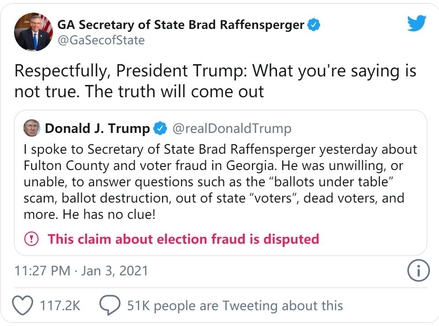Open quoted tweet text about Fulton County
This screenshot has width=439, height=326.
(x=220, y=182)
